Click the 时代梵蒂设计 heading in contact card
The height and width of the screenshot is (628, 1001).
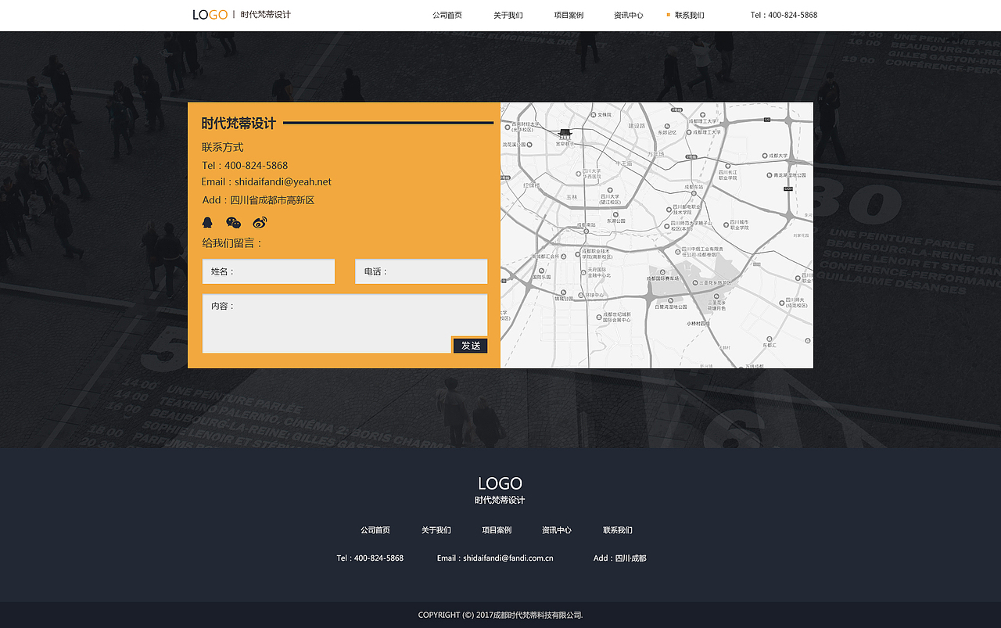tap(239, 123)
